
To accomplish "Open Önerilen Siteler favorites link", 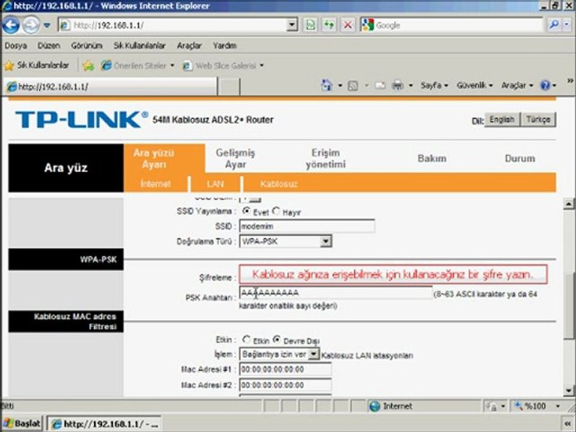I will 138,66.
